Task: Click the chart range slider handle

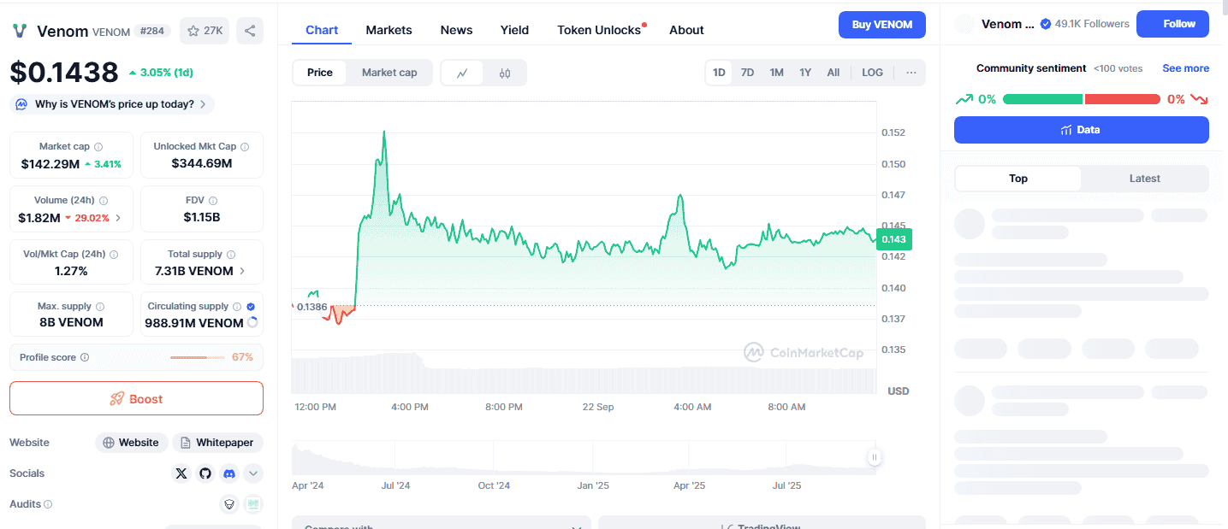Action: pos(875,457)
